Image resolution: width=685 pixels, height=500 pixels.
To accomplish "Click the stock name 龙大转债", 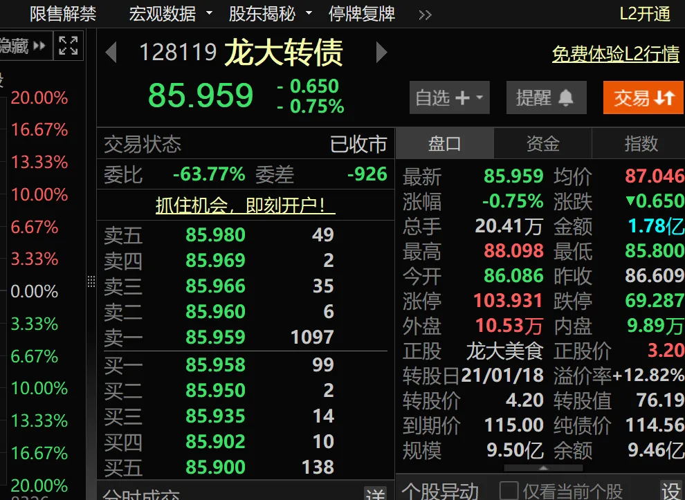I will click(x=284, y=53).
